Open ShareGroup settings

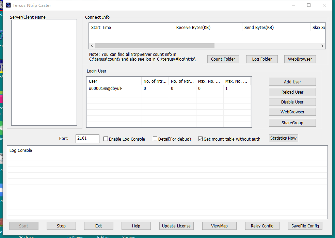point(292,123)
